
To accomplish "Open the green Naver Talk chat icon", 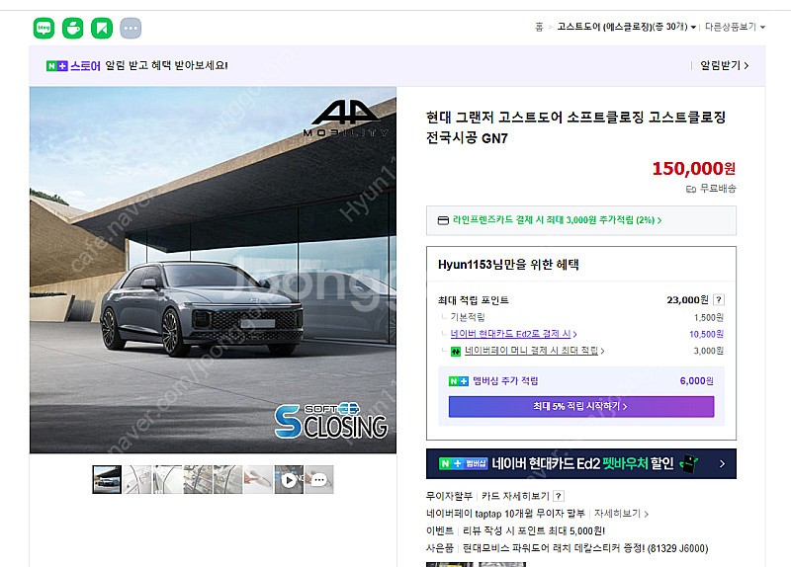I will [44, 28].
